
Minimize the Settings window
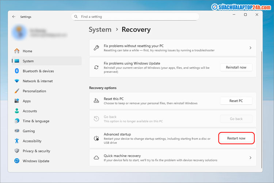click(234, 15)
